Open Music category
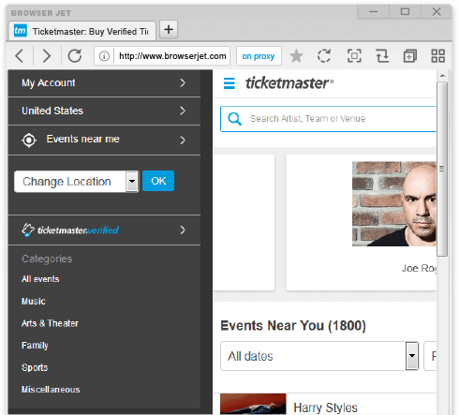 pos(34,301)
